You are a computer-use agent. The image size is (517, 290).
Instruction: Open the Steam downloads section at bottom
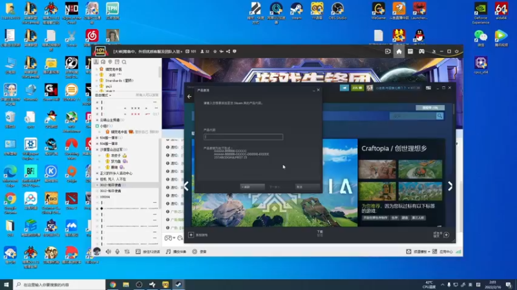pos(320,233)
